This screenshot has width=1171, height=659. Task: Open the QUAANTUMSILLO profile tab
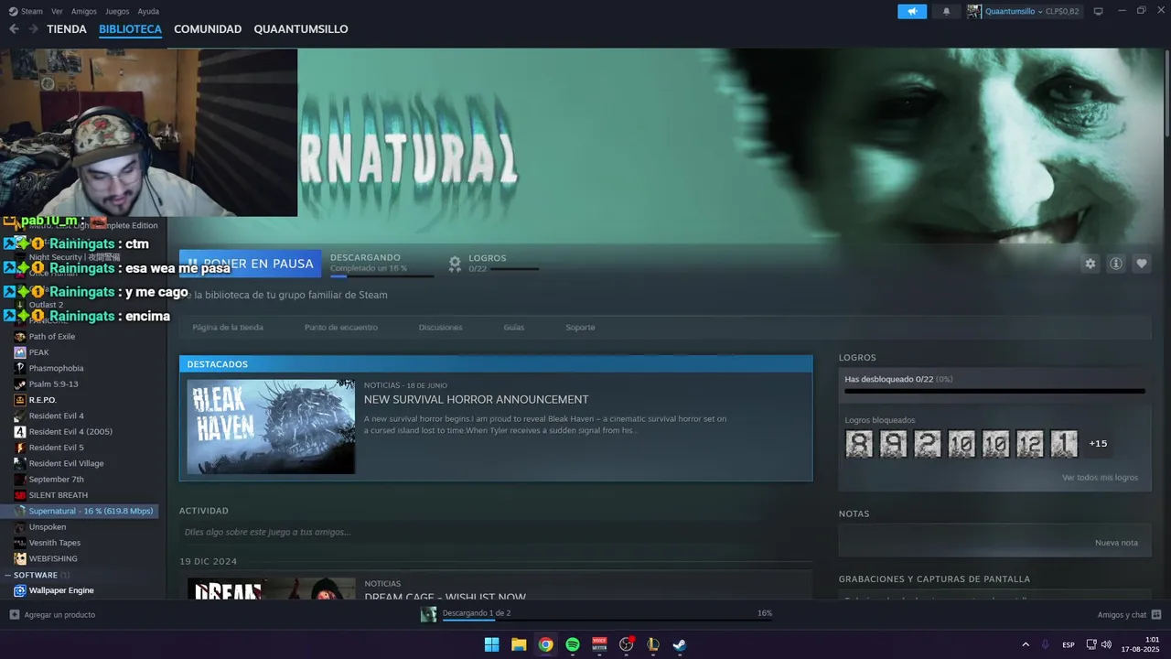coord(301,29)
